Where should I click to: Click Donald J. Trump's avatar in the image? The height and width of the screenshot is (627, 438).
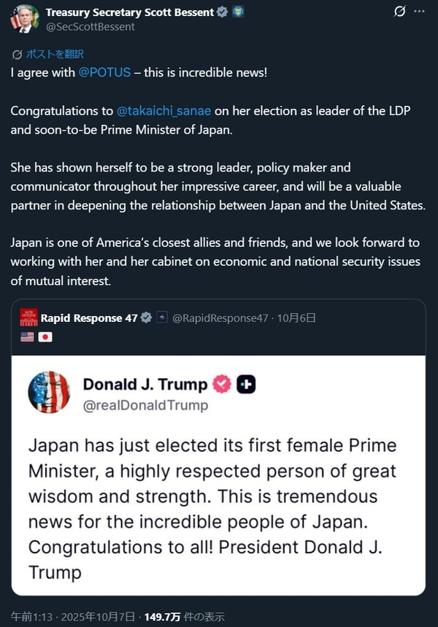pyautogui.click(x=49, y=392)
